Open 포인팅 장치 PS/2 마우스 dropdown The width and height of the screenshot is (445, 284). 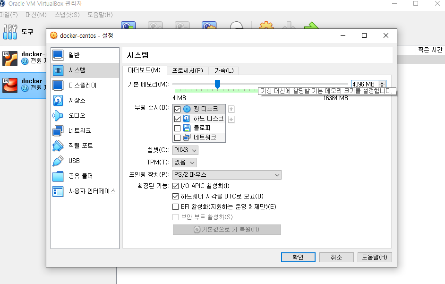pos(227,175)
